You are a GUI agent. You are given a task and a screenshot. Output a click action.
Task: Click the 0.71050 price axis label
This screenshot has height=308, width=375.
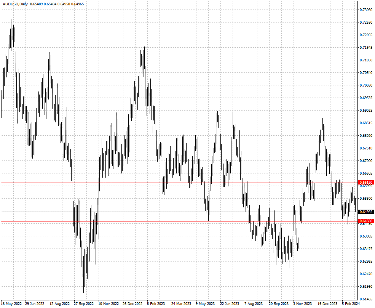tap(366, 60)
